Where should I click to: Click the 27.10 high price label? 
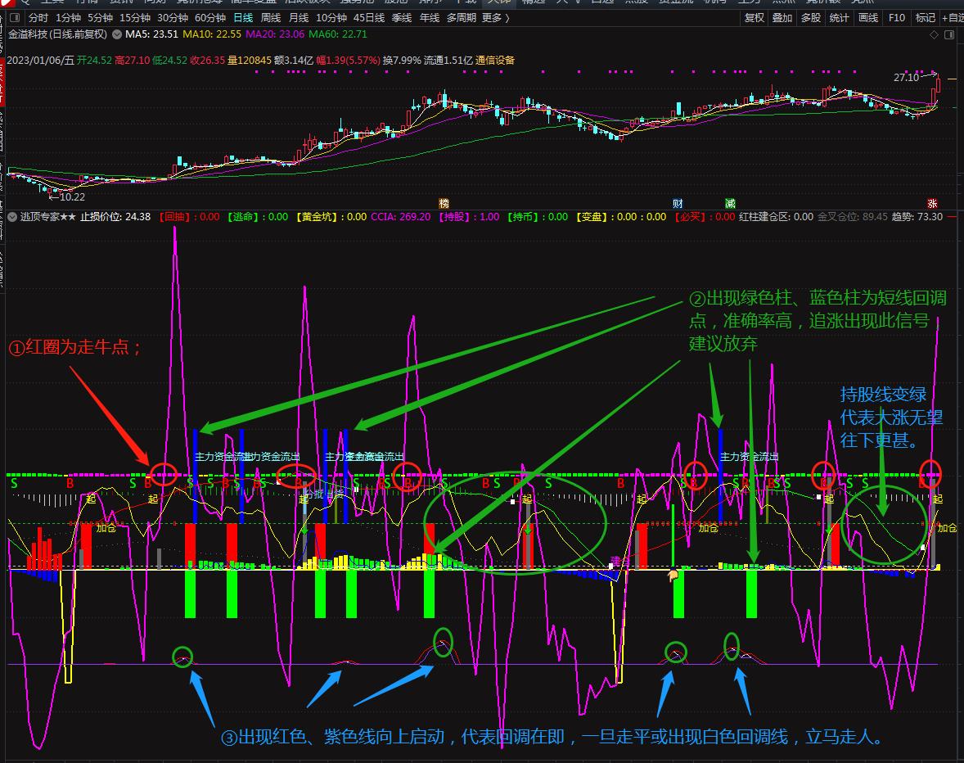click(x=906, y=78)
